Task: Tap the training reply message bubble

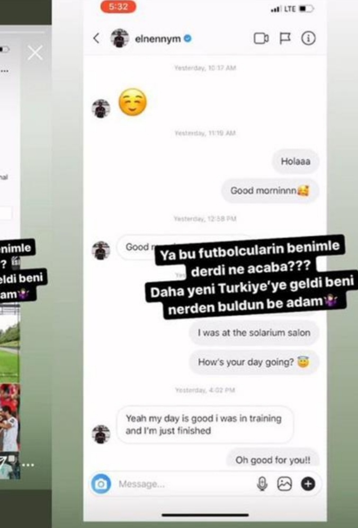Action: click(205, 425)
